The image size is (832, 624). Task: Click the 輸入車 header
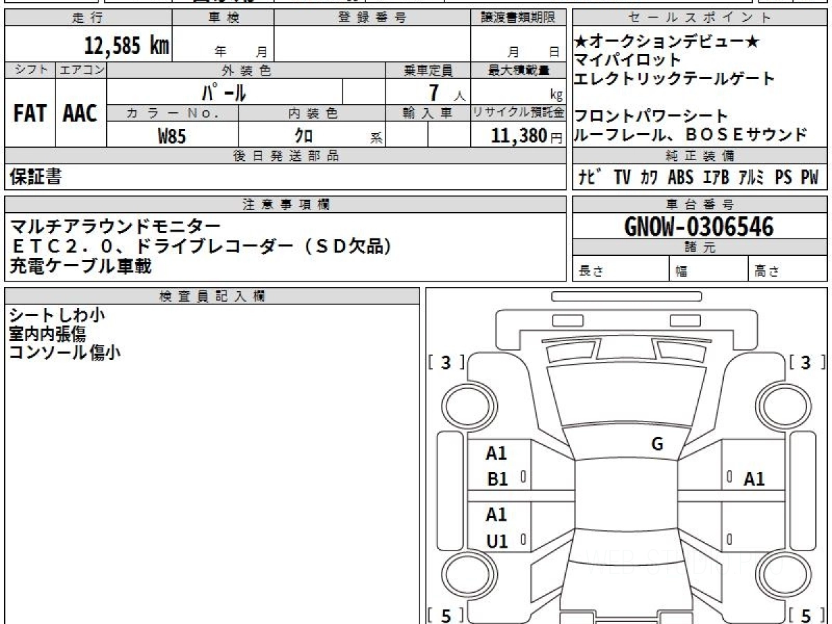click(x=428, y=113)
